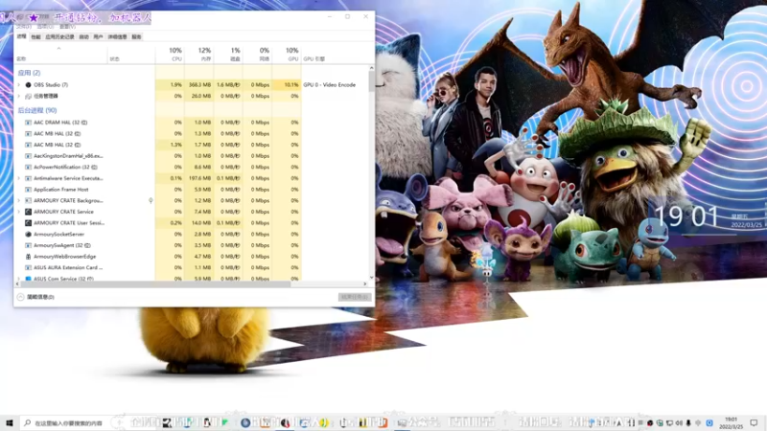Click the horizontal scrollbar thumb in Task Manager

pos(155,284)
